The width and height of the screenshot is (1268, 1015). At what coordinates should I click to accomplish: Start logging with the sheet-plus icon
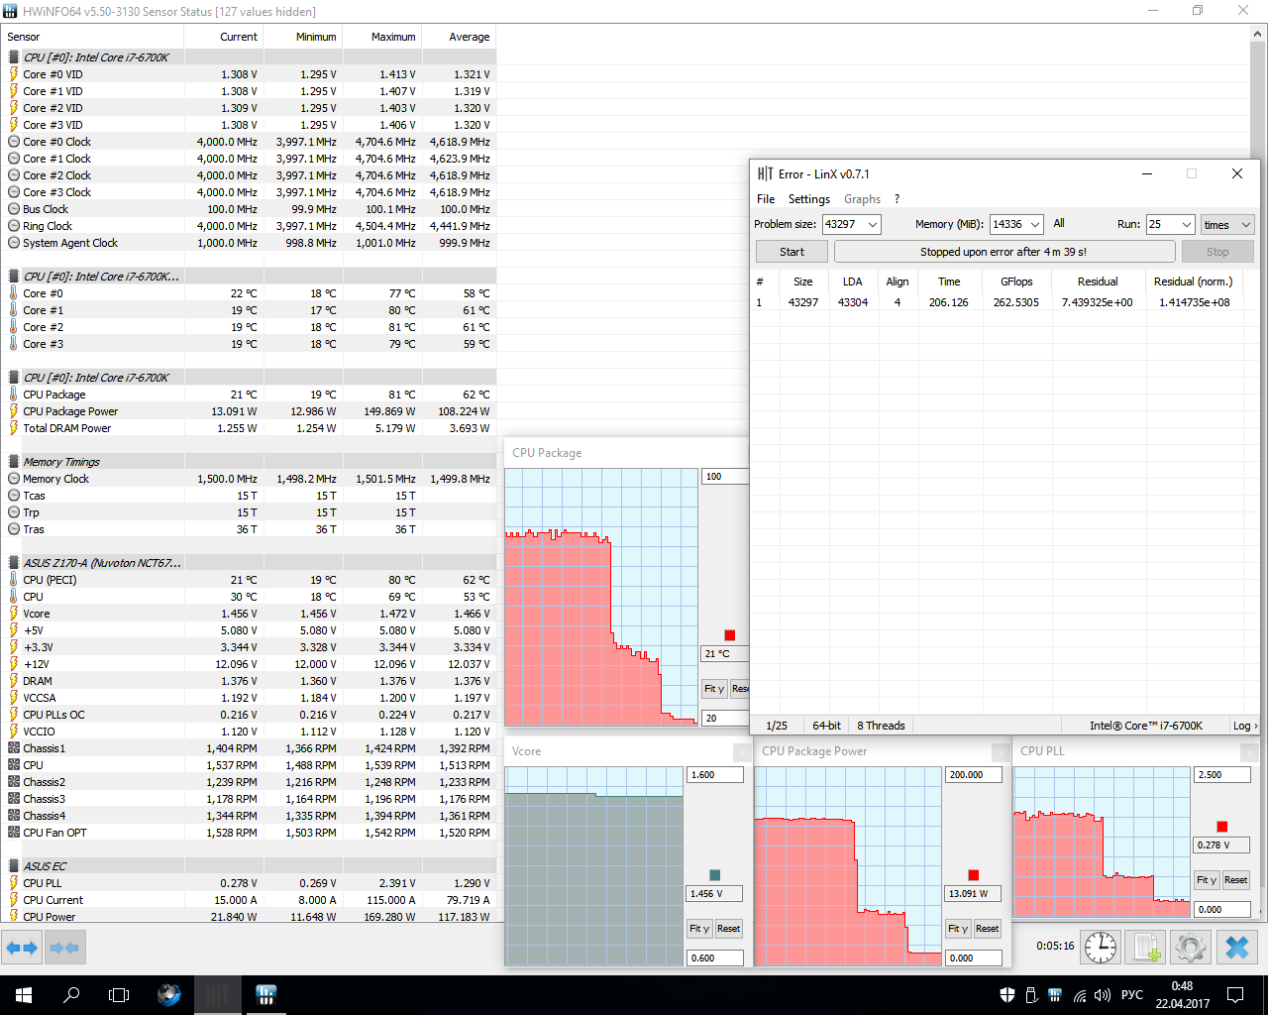[1146, 948]
